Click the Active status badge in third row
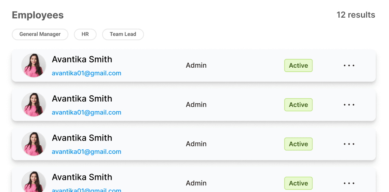Viewport: 389px width, 192px height. 298,144
